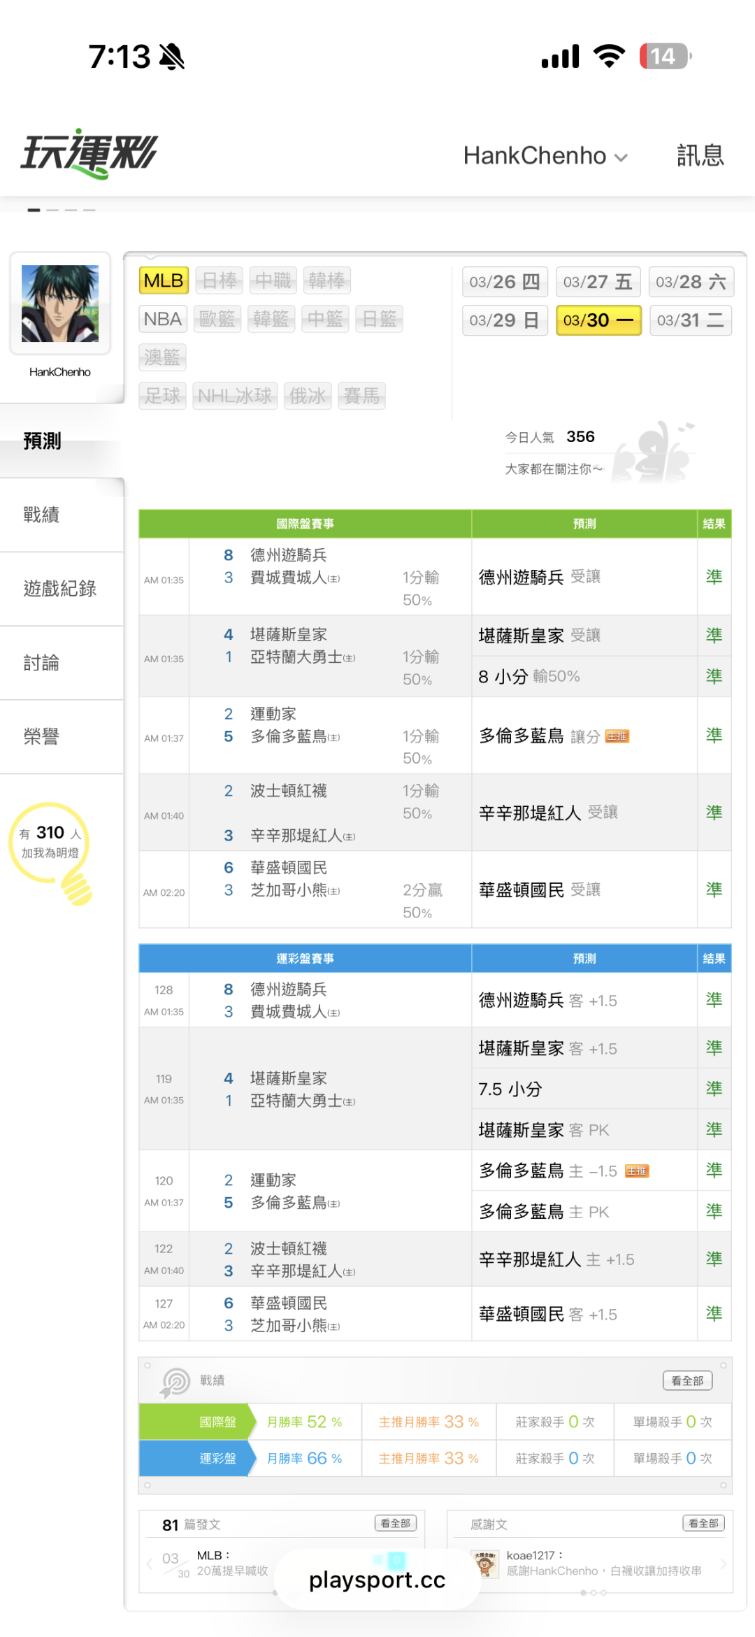This screenshot has height=1637, width=755.
Task: Pick the 03/26 四 date button
Action: point(504,282)
